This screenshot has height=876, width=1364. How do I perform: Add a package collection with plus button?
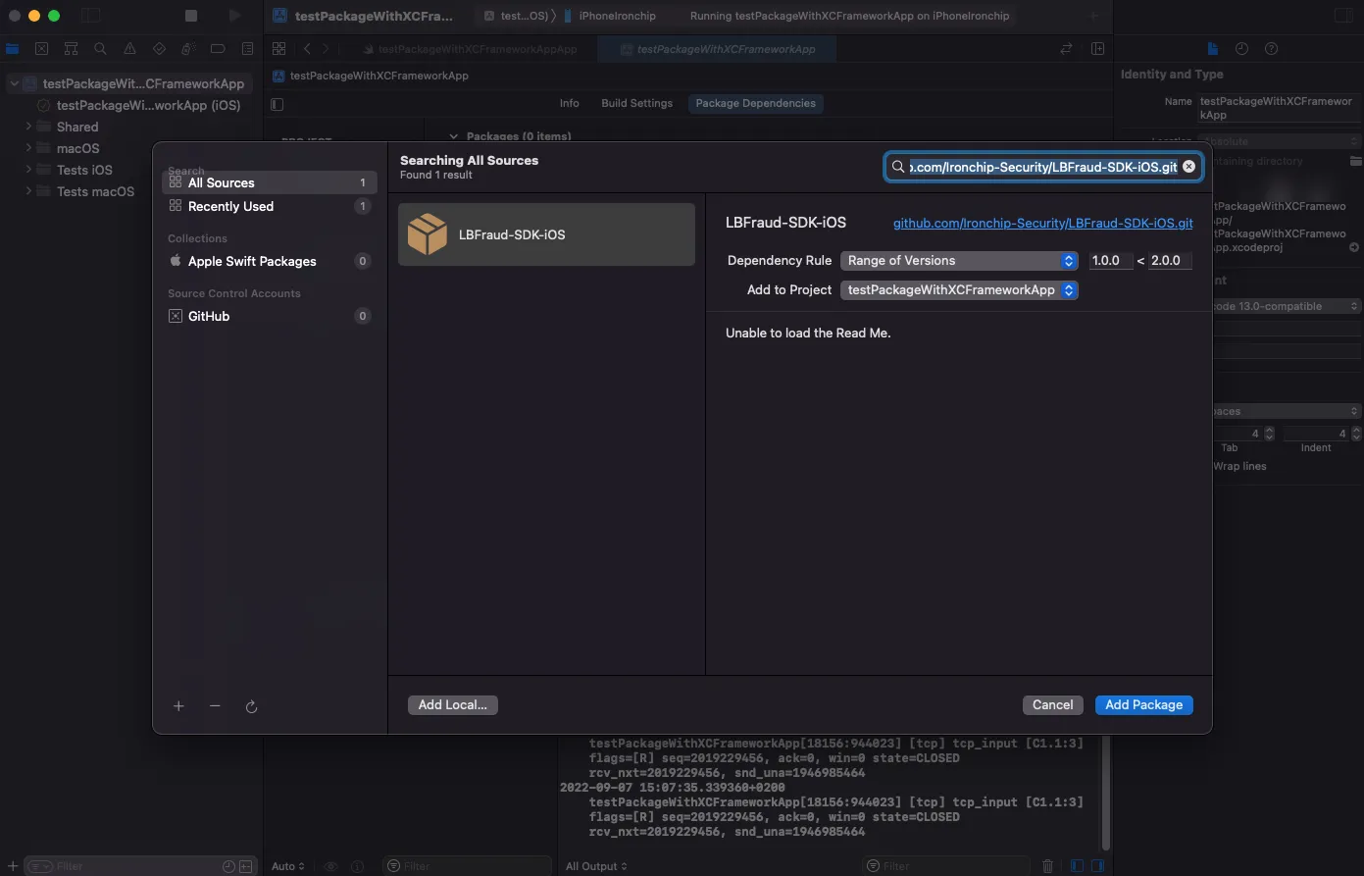[x=178, y=706]
